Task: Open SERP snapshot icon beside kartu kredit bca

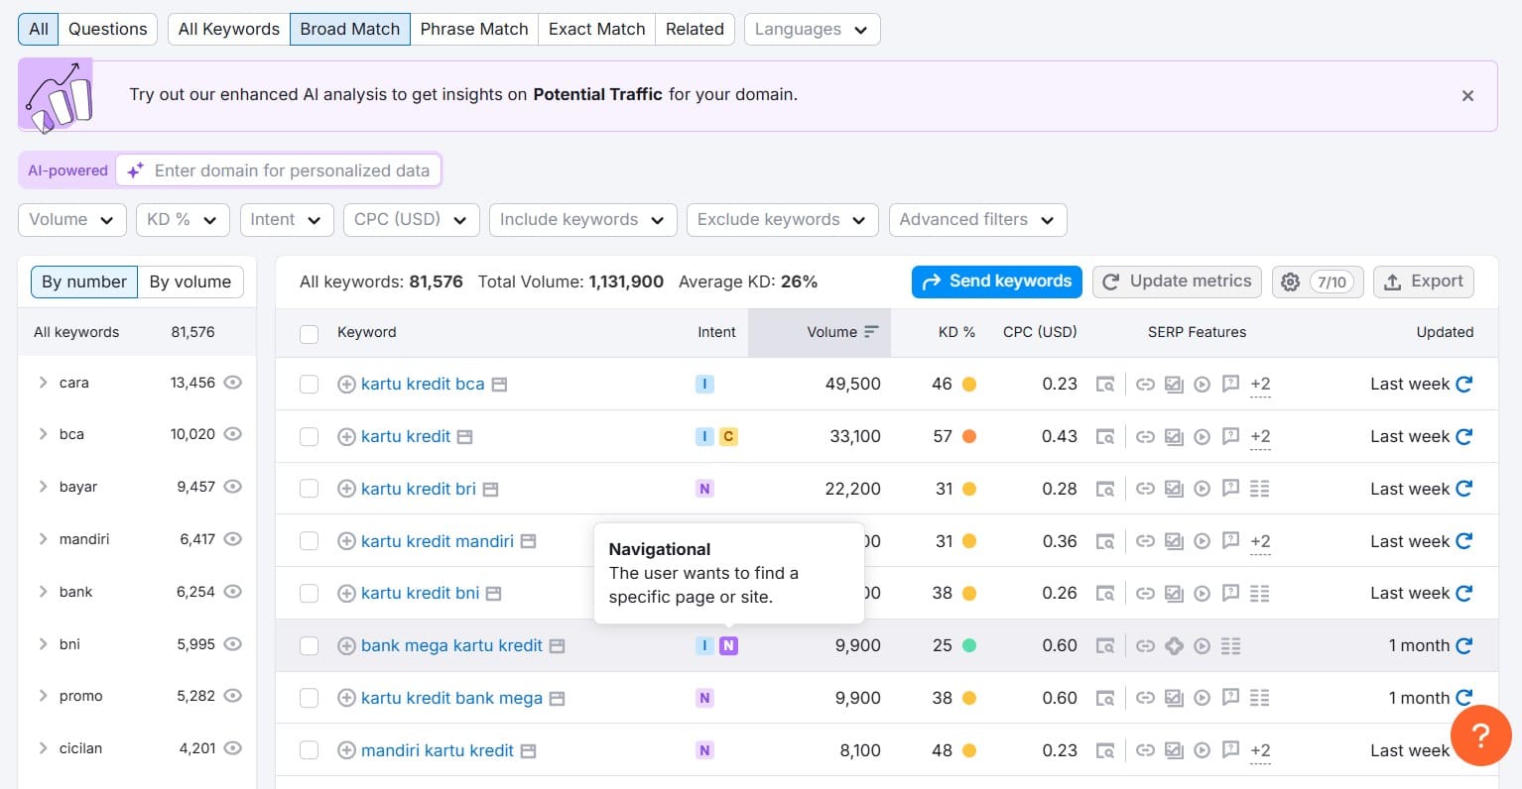Action: pyautogui.click(x=500, y=385)
